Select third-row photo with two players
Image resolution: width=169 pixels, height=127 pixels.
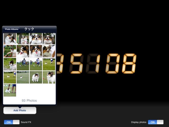pos(36,64)
